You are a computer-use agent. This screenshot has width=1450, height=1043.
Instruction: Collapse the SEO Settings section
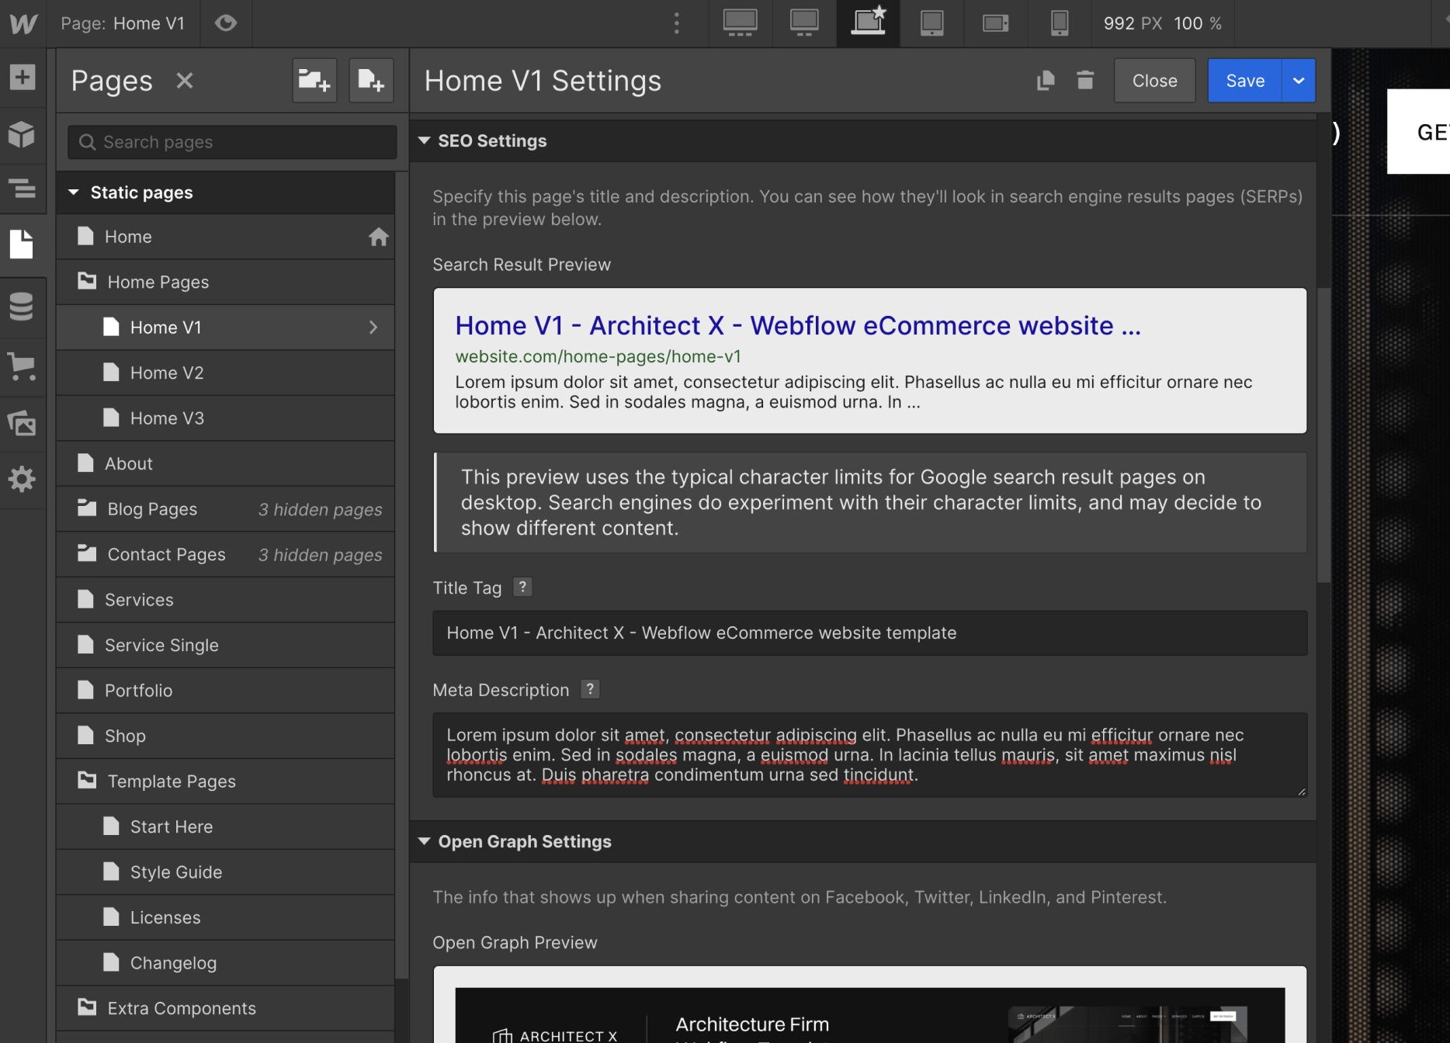[424, 140]
